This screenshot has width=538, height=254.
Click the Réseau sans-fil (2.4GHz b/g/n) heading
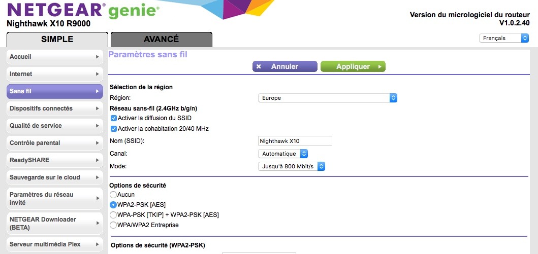click(x=153, y=108)
